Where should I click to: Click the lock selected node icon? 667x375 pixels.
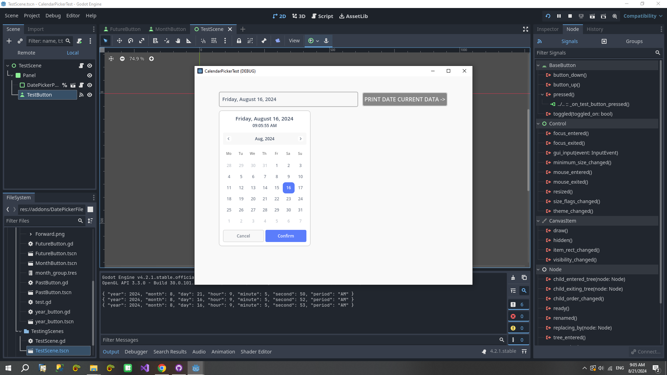239,41
